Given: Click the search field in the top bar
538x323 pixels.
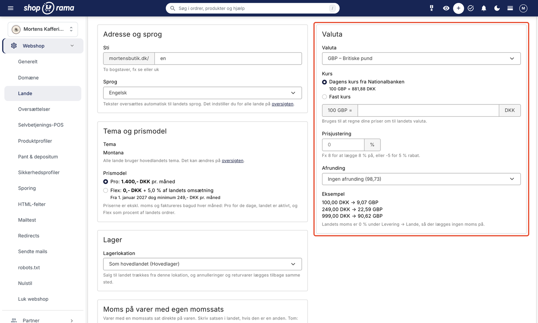Looking at the screenshot, I should click(x=252, y=8).
